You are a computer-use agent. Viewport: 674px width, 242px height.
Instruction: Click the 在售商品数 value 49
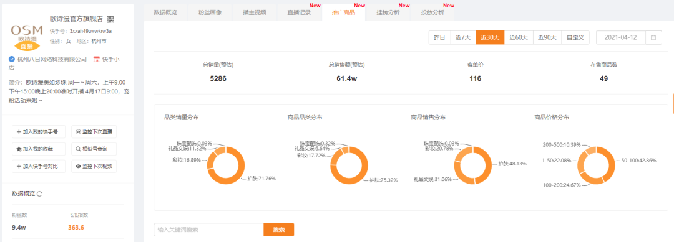(x=603, y=79)
